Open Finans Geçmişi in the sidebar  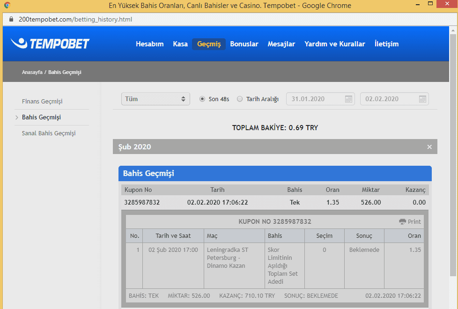[42, 101]
